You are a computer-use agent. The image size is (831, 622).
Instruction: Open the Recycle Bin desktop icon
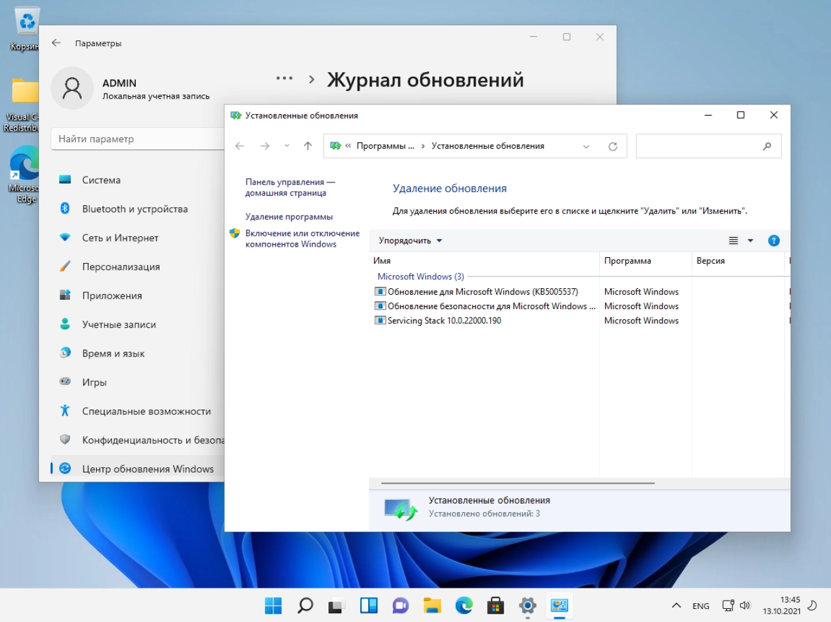coord(25,29)
